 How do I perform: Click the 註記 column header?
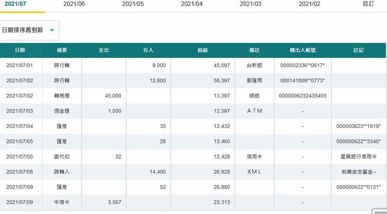(359, 51)
